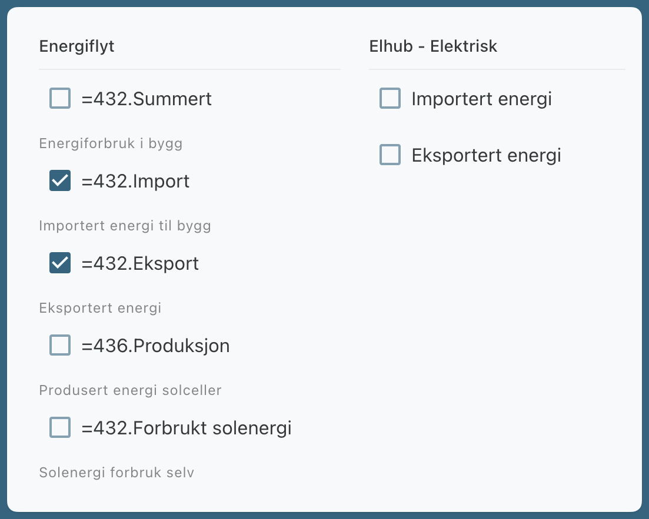Click the Solenergi forbruk selv description
Screen dimensions: 649x519
(x=117, y=473)
